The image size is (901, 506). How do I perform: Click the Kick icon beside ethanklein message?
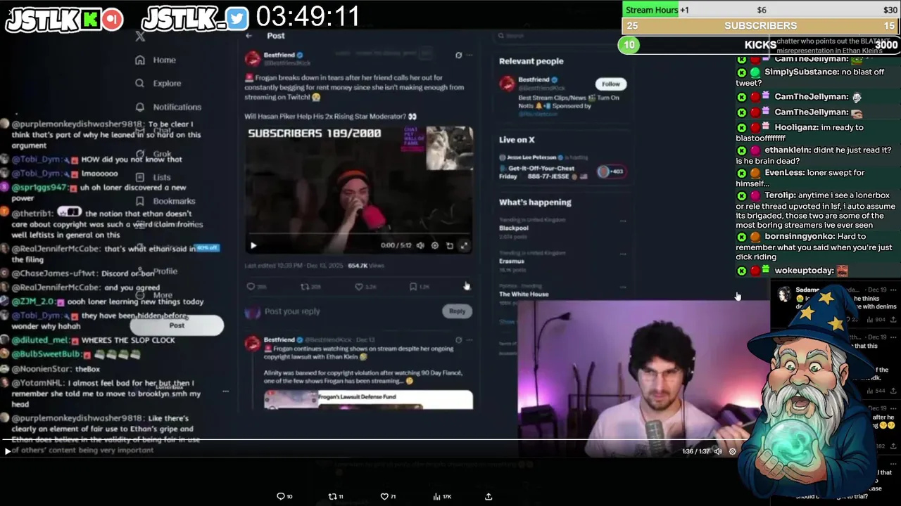pos(741,150)
